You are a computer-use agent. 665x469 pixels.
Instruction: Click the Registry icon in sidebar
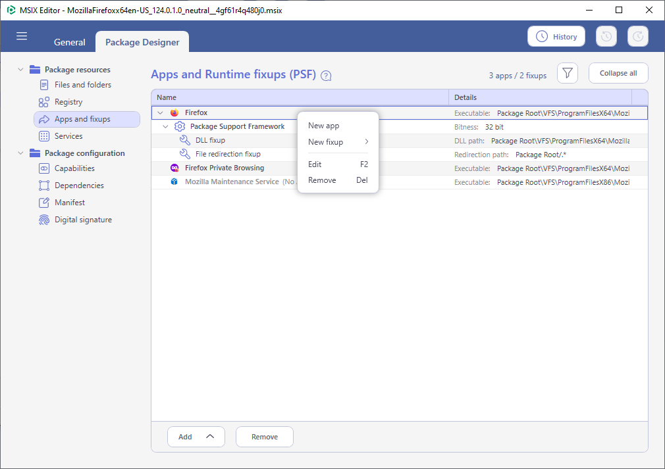[43, 102]
